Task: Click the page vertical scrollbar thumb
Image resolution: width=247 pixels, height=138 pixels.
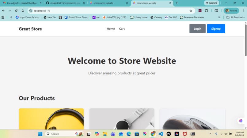Action: coord(245,40)
